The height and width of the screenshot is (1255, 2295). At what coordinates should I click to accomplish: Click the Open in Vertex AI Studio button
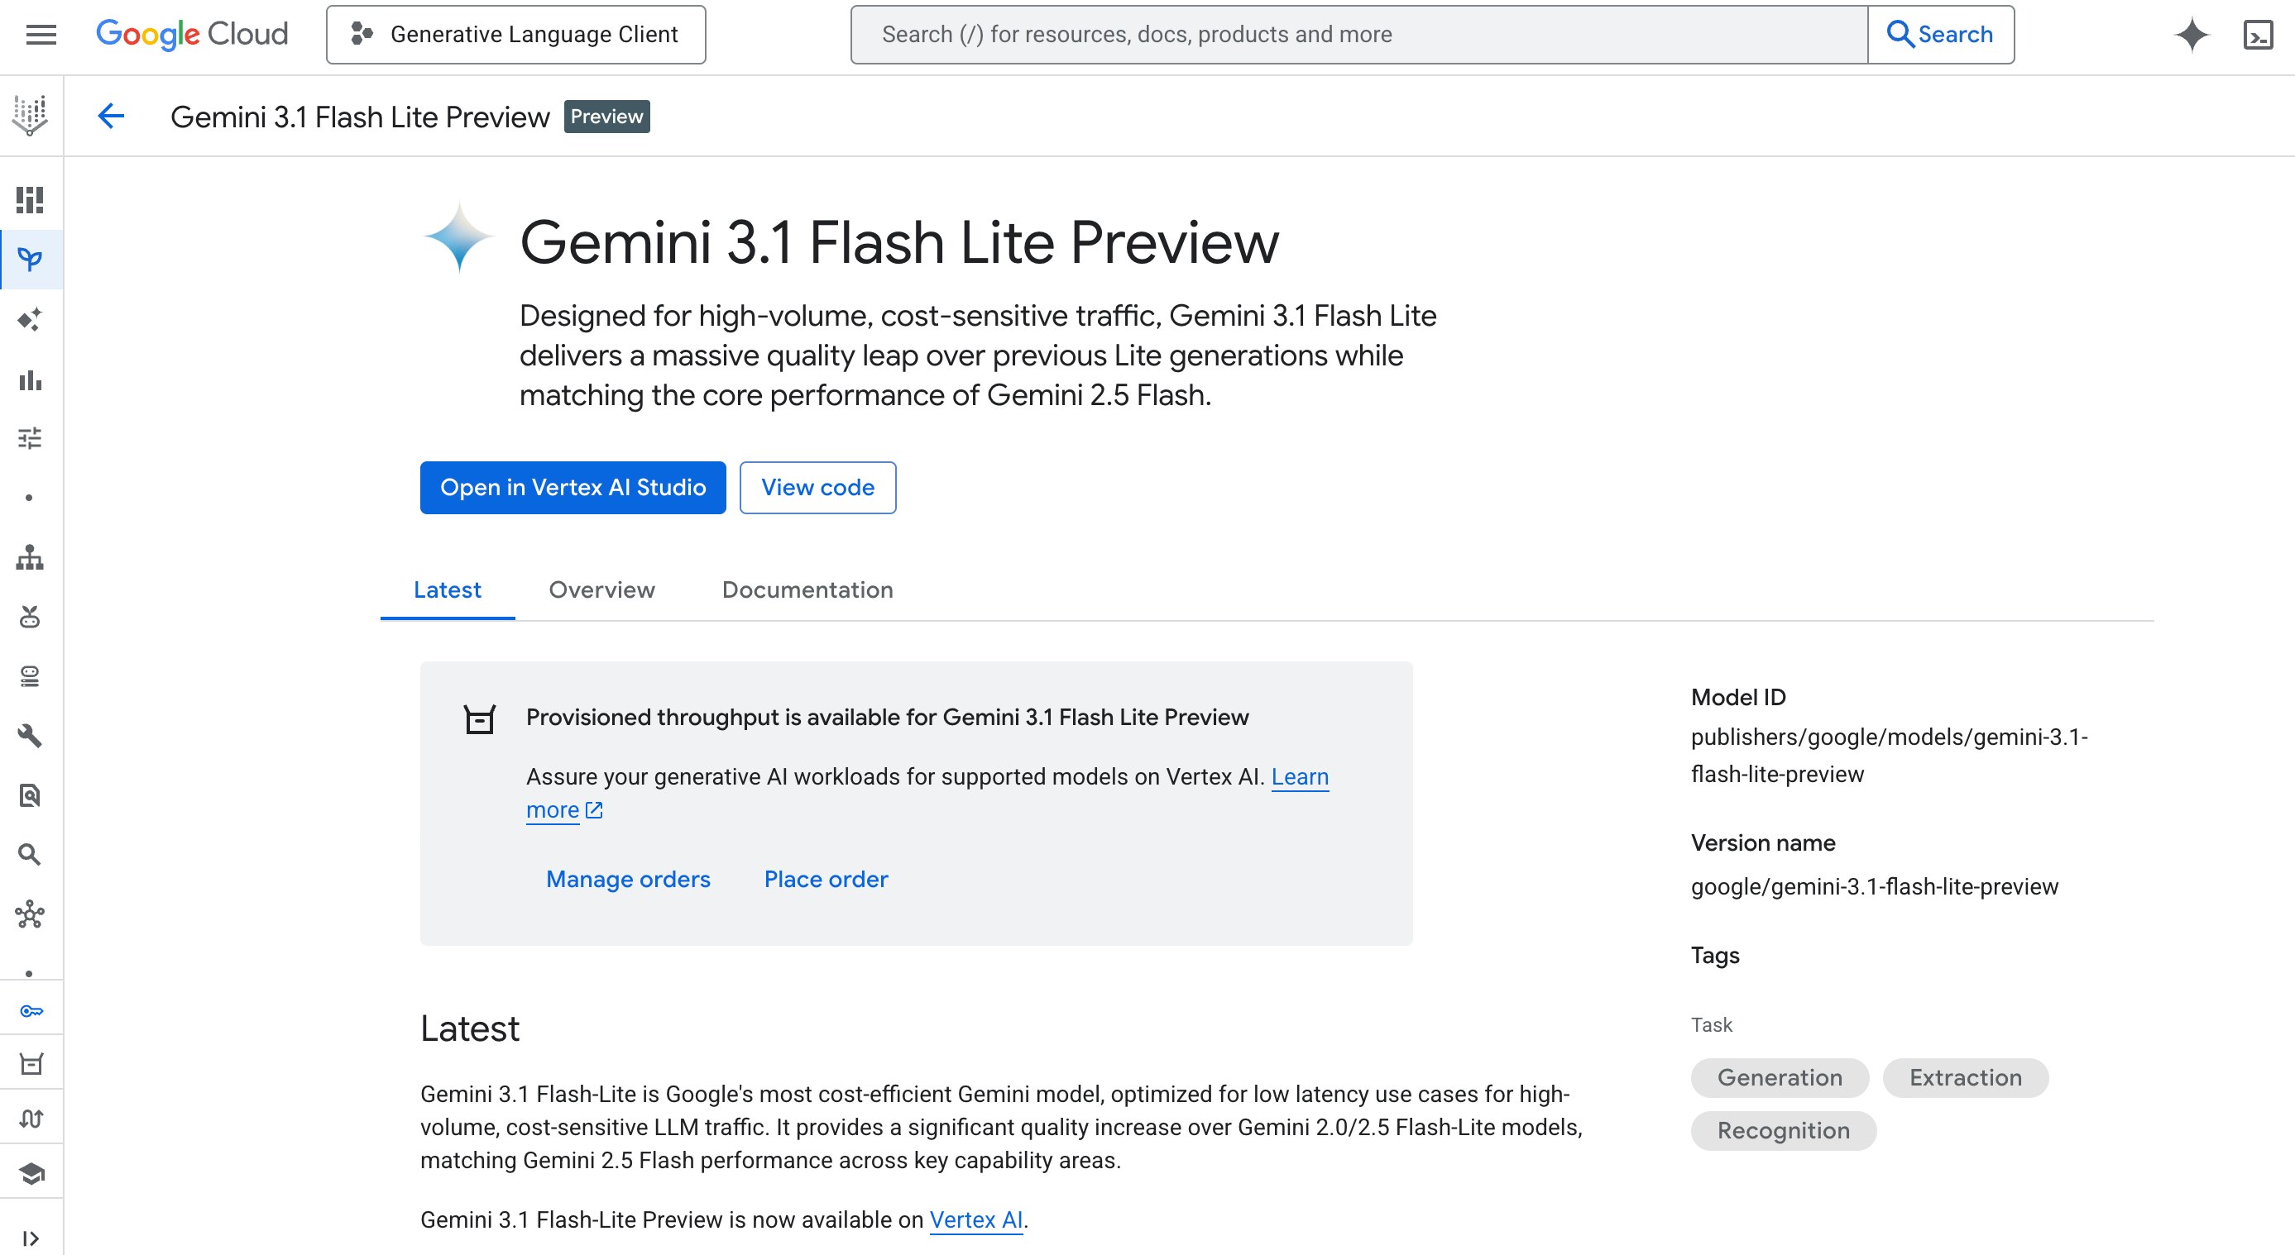coord(573,487)
